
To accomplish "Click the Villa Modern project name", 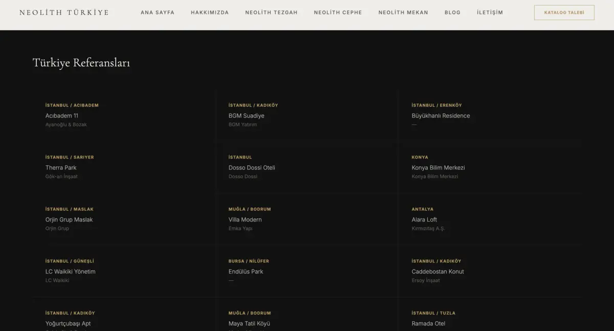I will point(245,220).
